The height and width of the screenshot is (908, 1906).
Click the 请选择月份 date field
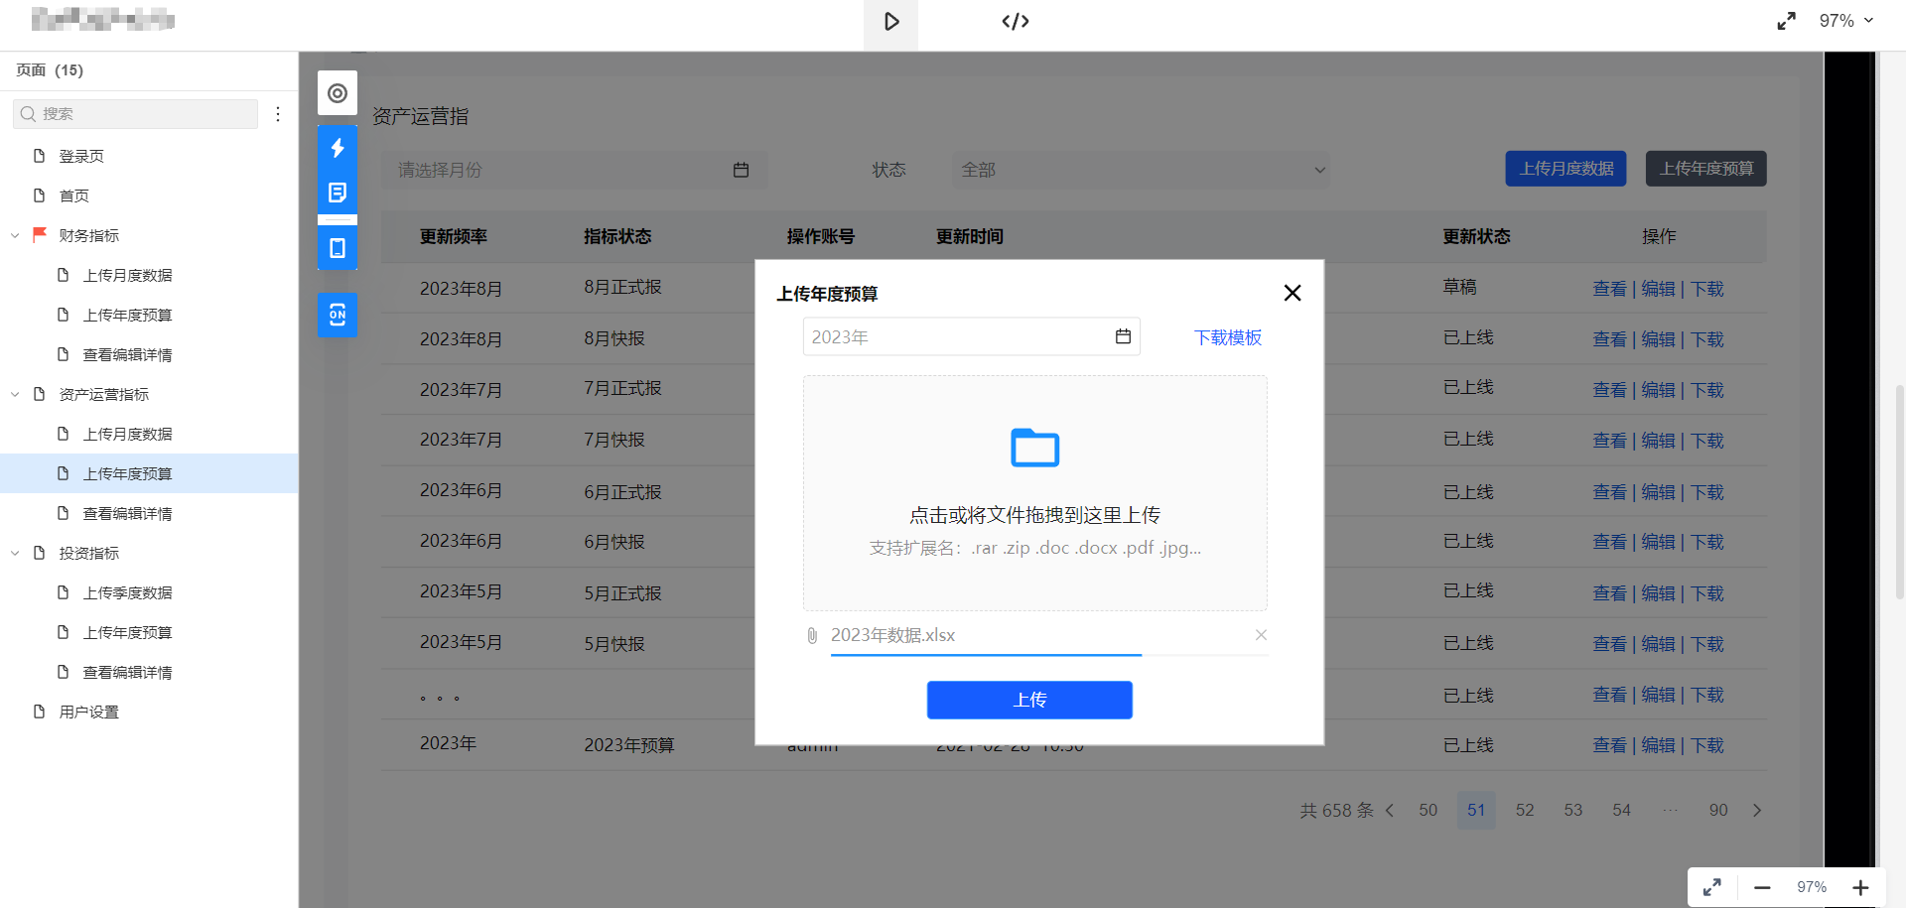click(574, 170)
